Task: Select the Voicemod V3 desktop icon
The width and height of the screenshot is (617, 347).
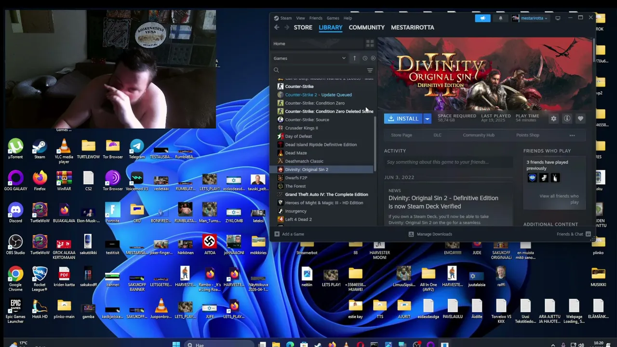Action: tap(137, 181)
